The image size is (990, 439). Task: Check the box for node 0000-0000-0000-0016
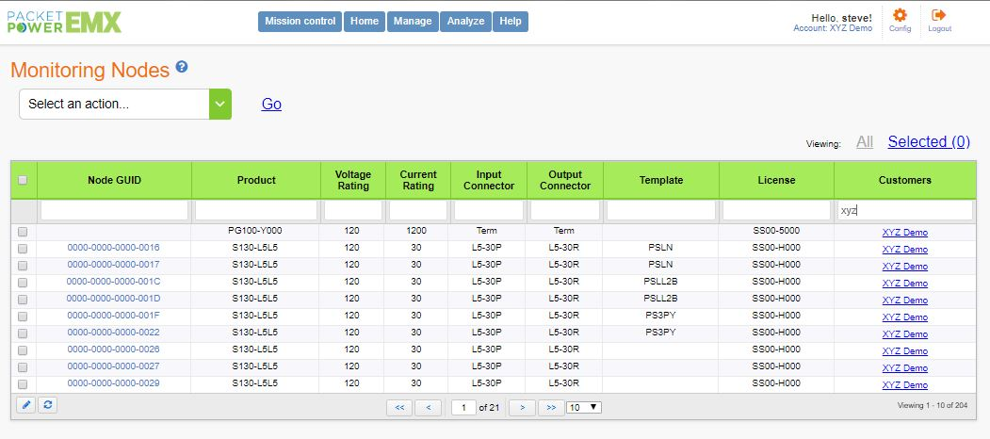pos(23,248)
